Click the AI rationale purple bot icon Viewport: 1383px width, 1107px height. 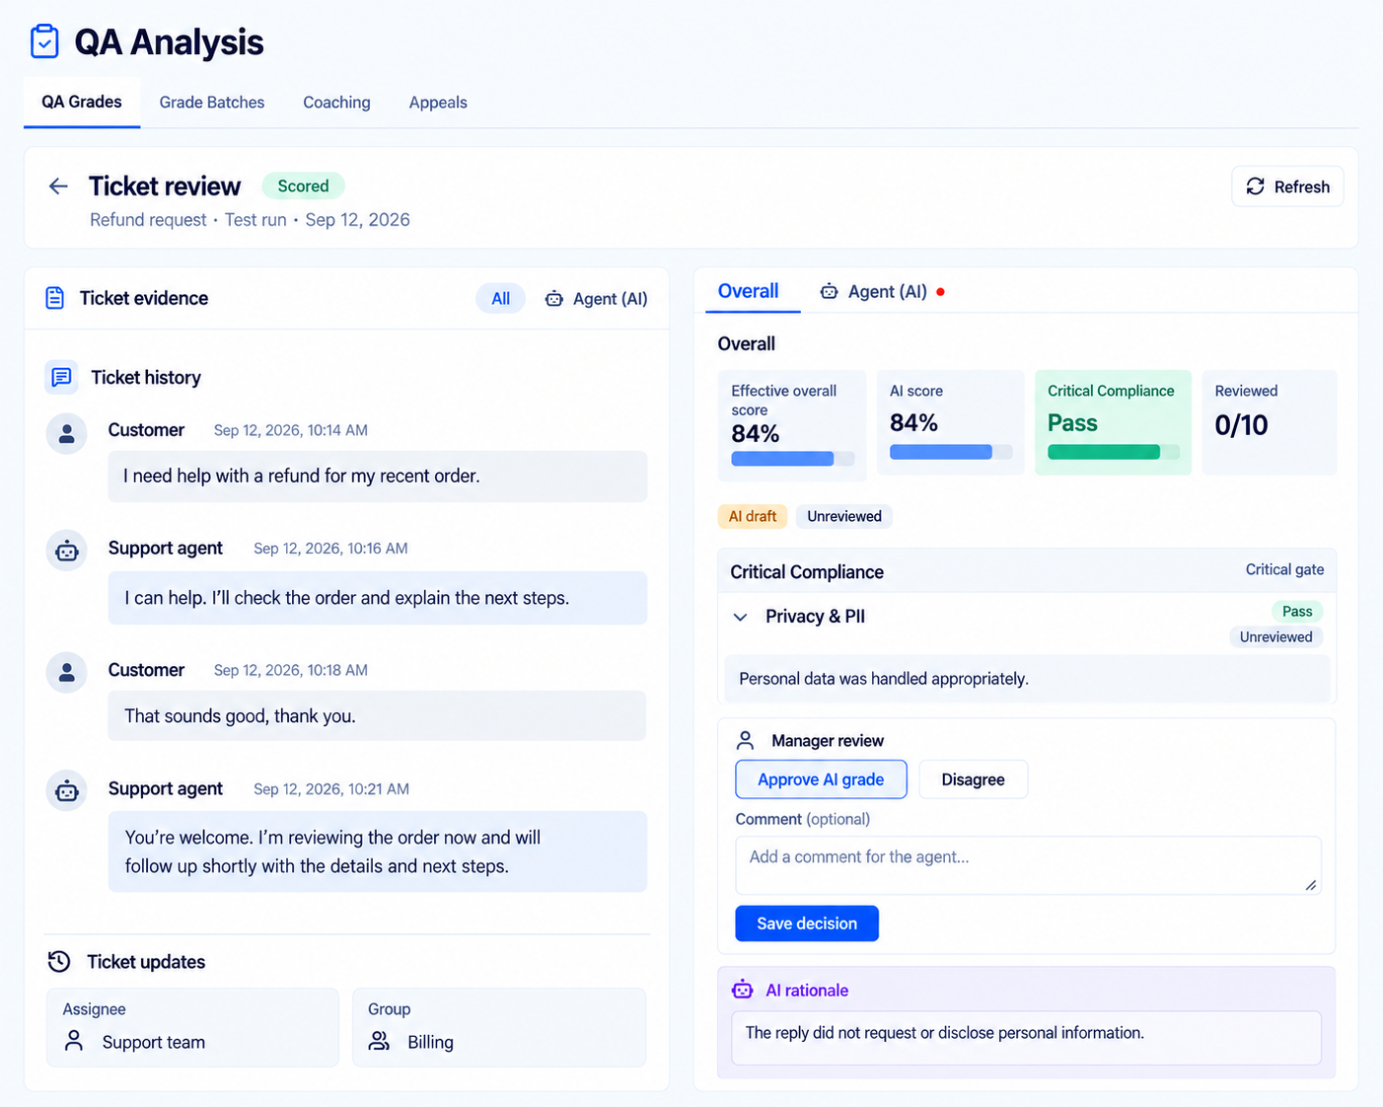[742, 990]
